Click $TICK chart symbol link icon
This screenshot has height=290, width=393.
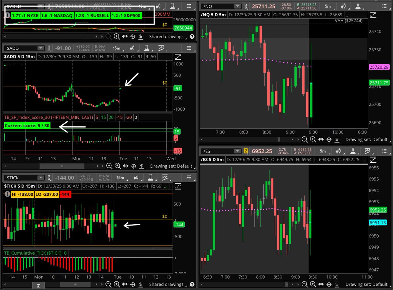click(x=49, y=178)
